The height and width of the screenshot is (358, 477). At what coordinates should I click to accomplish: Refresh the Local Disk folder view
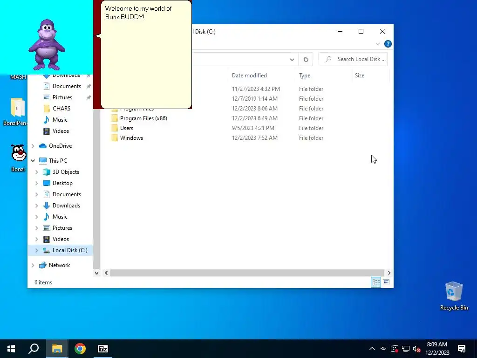(x=306, y=59)
